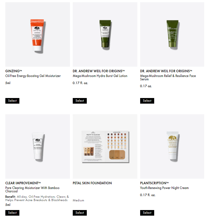
Task: Open the Plantscription night cream tube image
Action: 172,146
